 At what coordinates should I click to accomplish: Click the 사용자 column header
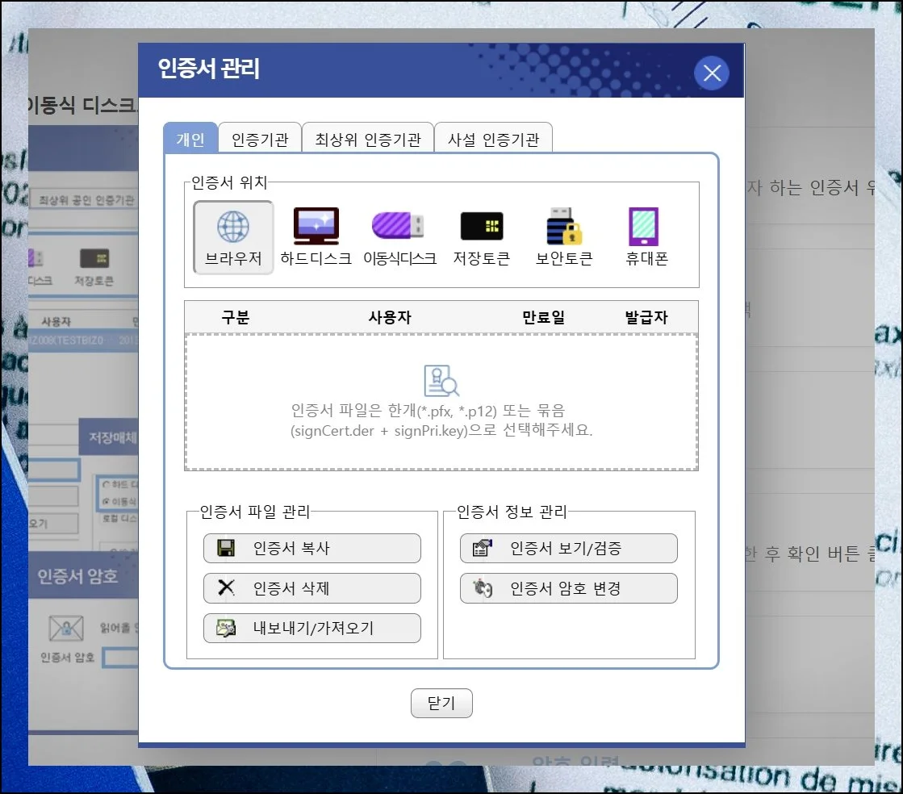[389, 318]
